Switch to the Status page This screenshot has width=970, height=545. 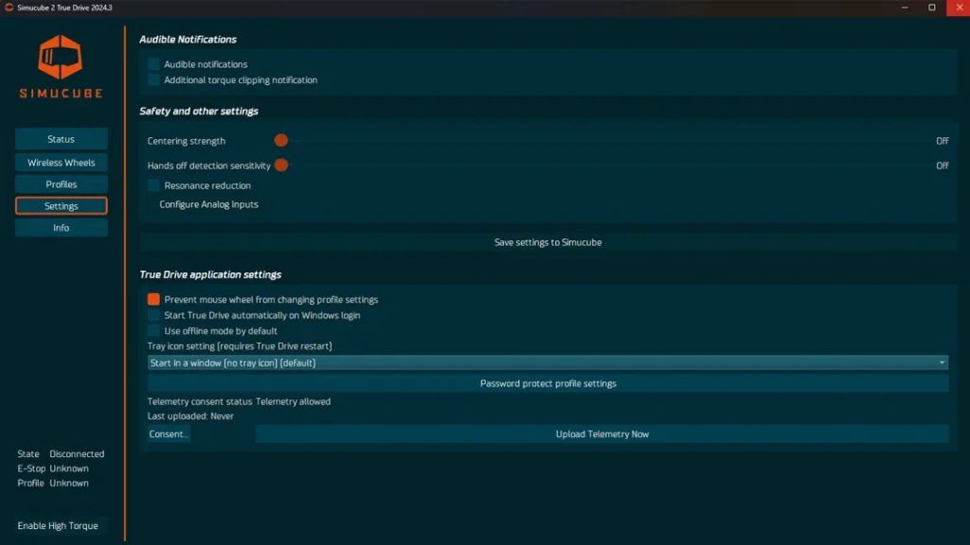(60, 139)
